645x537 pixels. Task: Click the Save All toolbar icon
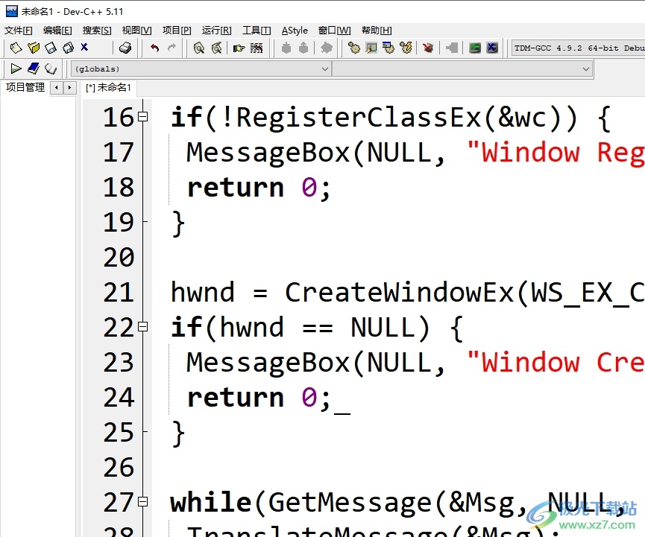point(68,48)
